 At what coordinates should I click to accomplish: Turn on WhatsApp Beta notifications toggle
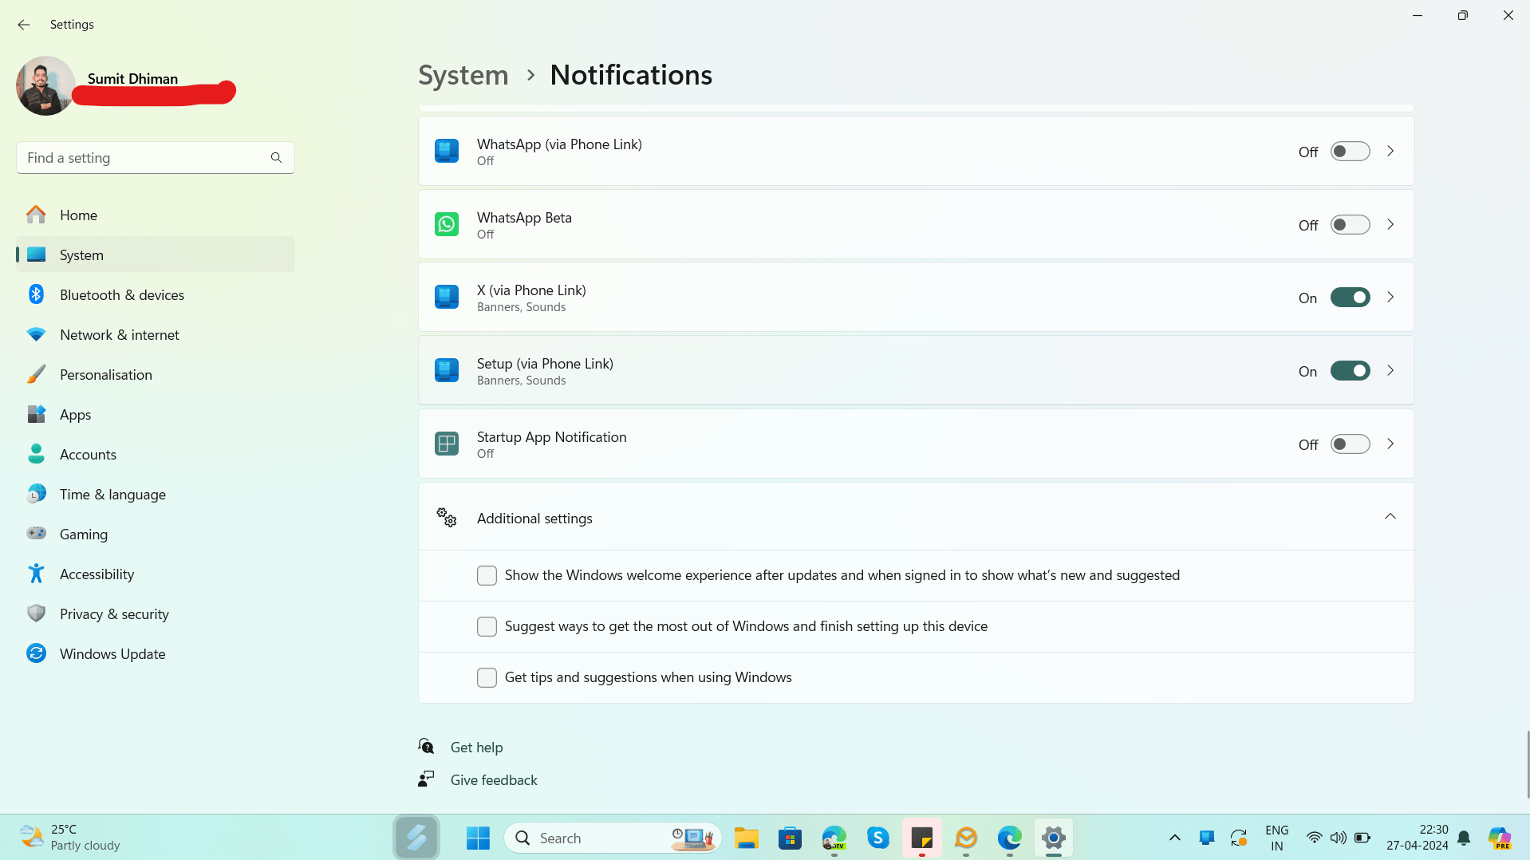(x=1350, y=224)
